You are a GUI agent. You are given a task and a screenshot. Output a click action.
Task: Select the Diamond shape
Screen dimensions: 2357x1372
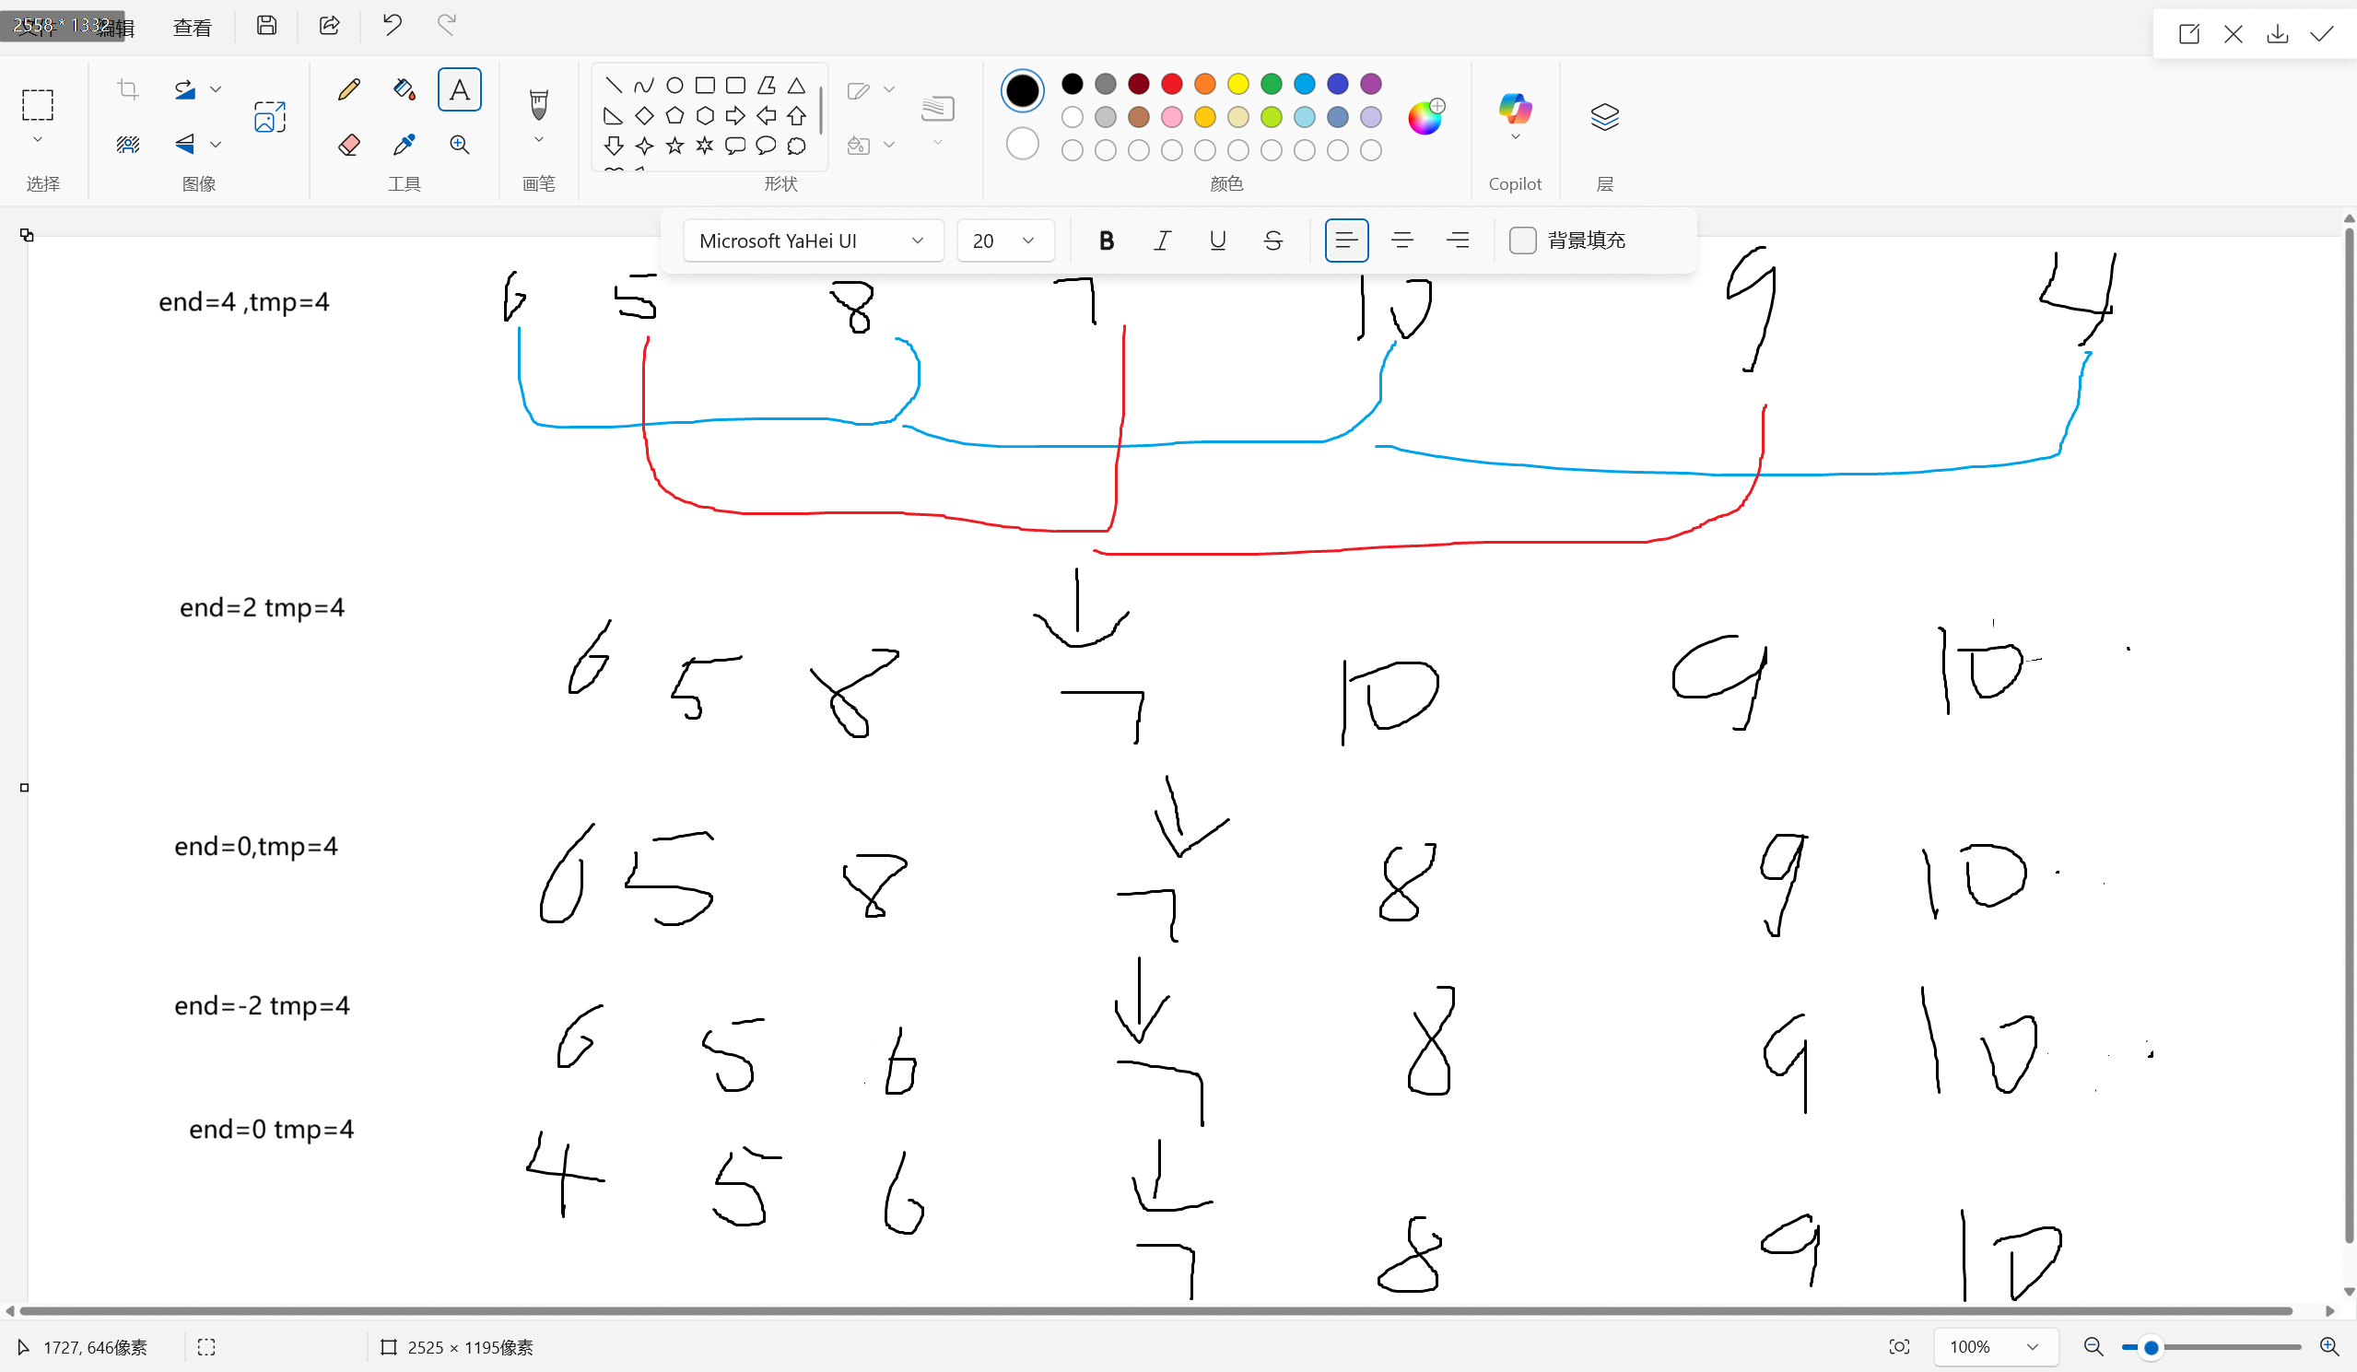644,116
